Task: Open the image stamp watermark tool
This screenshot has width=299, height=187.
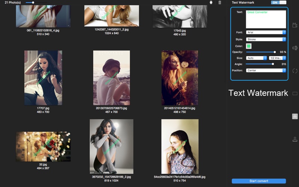Action: click(x=295, y=140)
